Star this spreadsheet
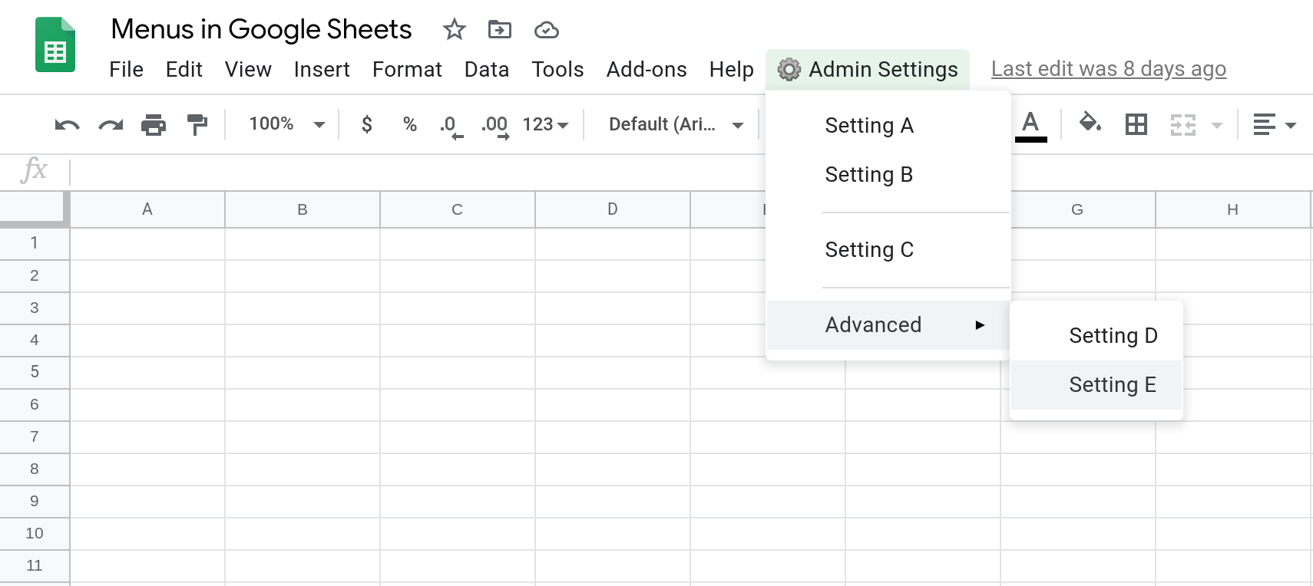The height and width of the screenshot is (586, 1313). pos(455,30)
